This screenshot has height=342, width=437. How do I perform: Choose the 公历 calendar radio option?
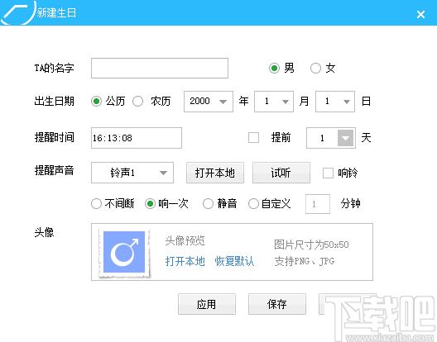pyautogui.click(x=97, y=102)
